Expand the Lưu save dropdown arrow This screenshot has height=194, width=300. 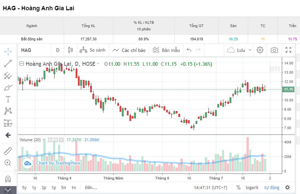[250, 50]
